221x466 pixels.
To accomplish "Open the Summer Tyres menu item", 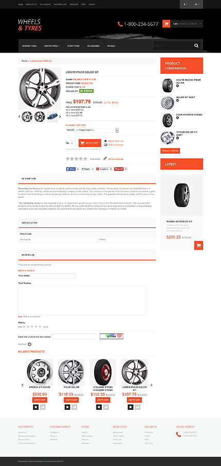I will coord(29,46).
